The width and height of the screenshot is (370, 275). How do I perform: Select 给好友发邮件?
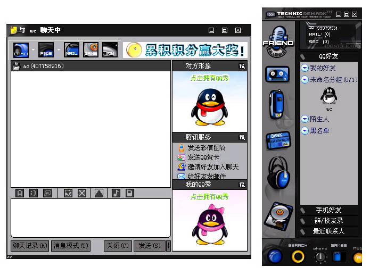[x=202, y=176]
